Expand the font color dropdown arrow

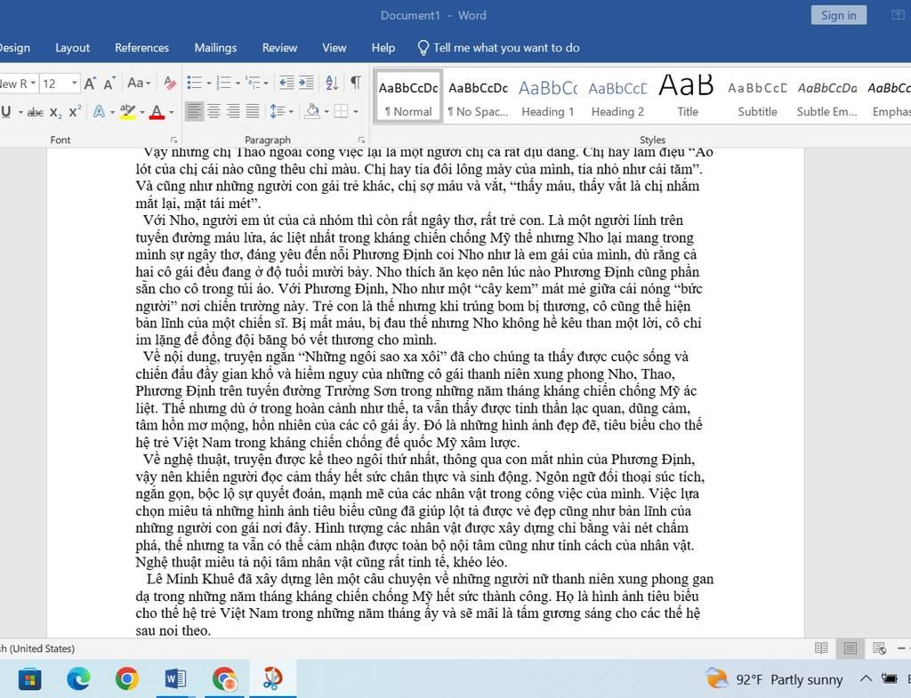(x=172, y=112)
